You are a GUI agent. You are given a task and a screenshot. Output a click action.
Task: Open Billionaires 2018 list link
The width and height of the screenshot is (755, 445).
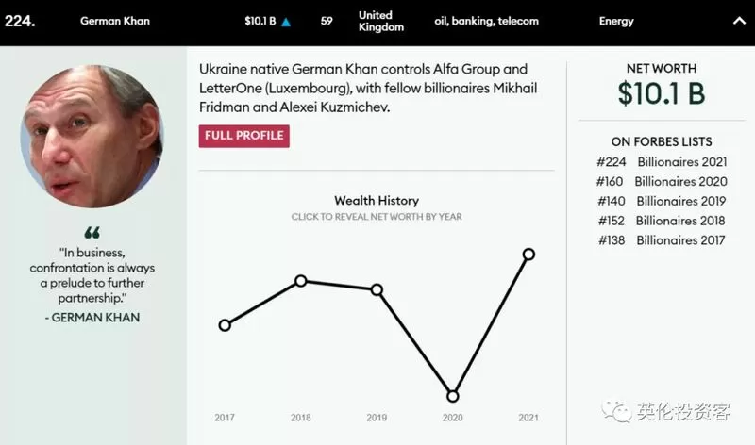pos(680,221)
